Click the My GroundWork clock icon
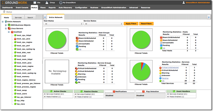The height and width of the screenshot is (111, 213). (61, 3)
